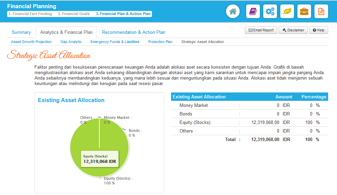337x195 pixels.
Task: Open the orange briefcase icon
Action: coord(304,12)
